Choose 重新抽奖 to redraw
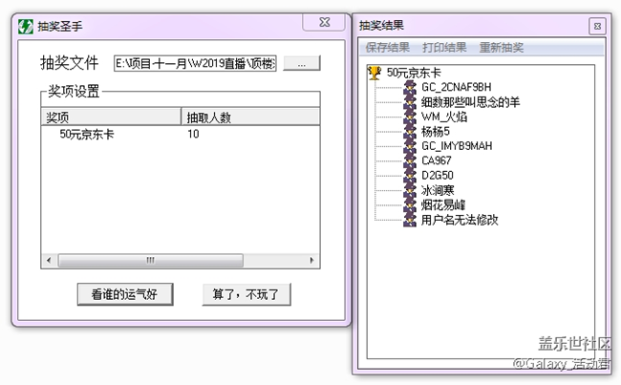 point(502,48)
